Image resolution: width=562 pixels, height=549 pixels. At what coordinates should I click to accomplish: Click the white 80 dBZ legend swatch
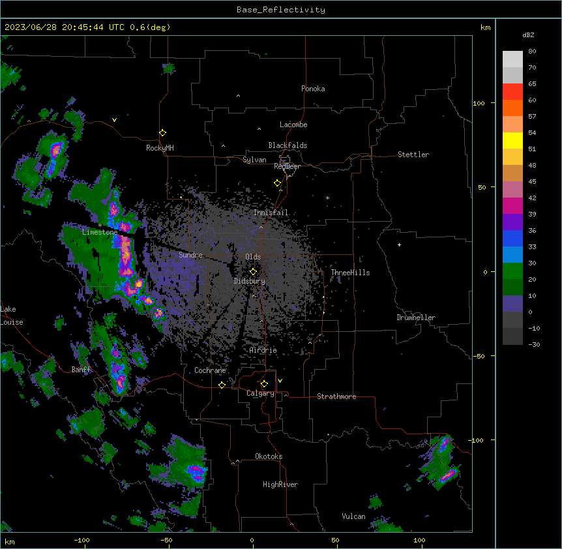click(512, 59)
